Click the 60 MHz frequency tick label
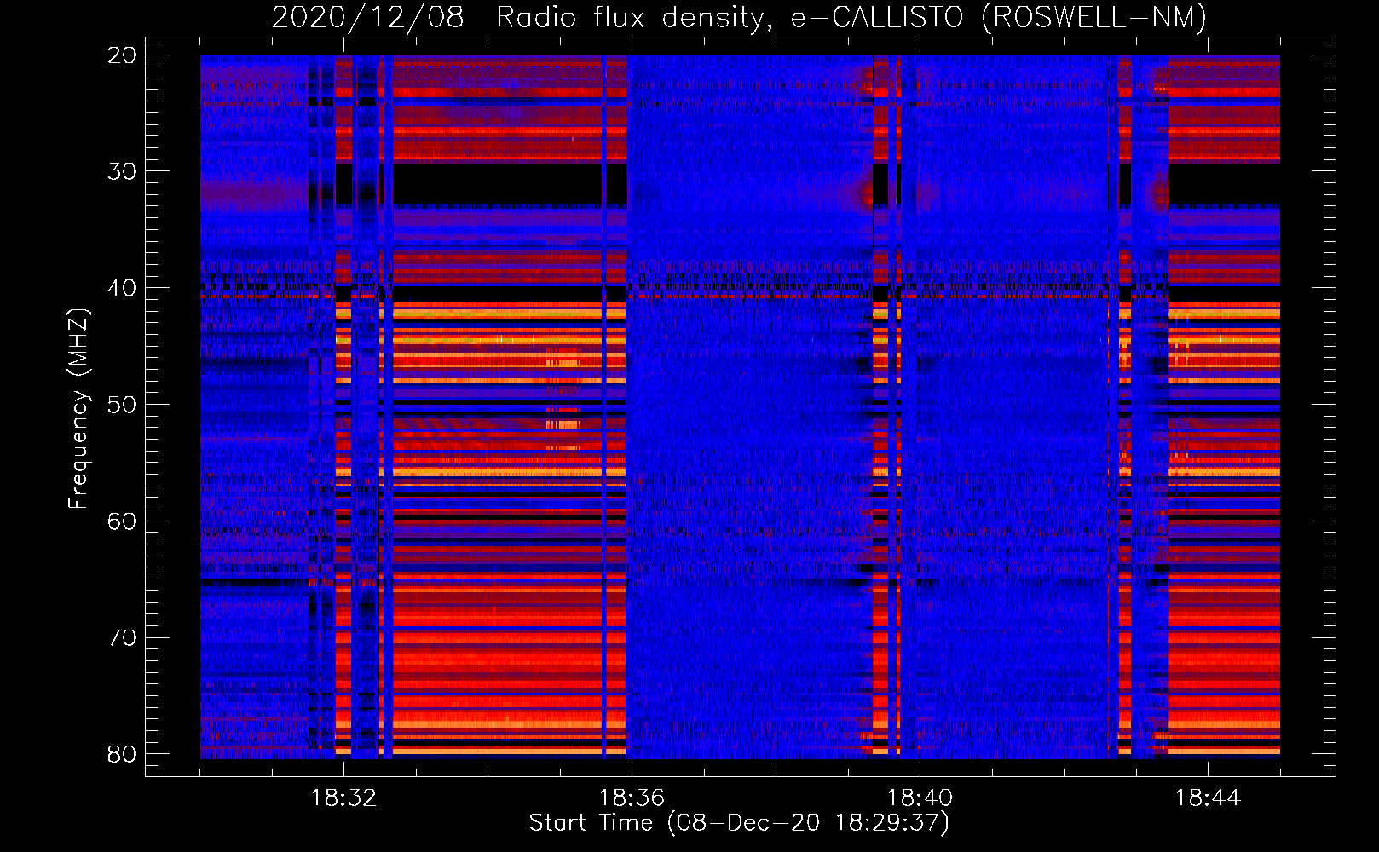This screenshot has width=1379, height=852. 122,521
